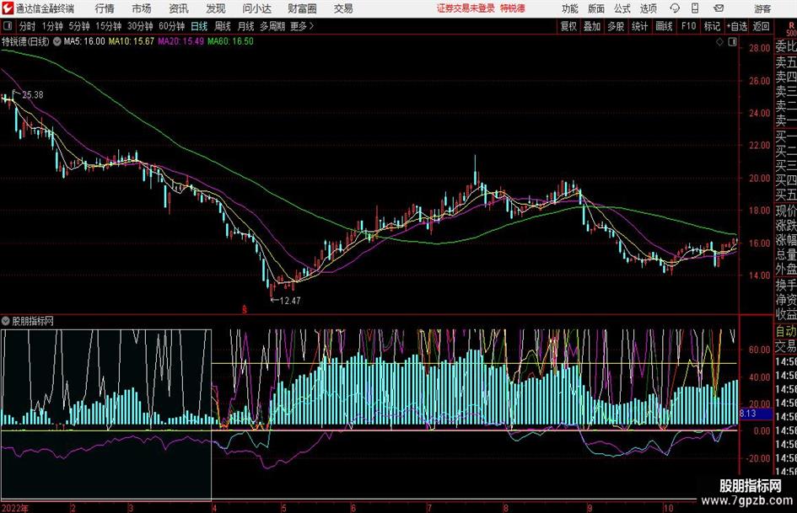Click the 通达信 red logo icon
Viewport: 797px width, 513px height.
[7, 8]
